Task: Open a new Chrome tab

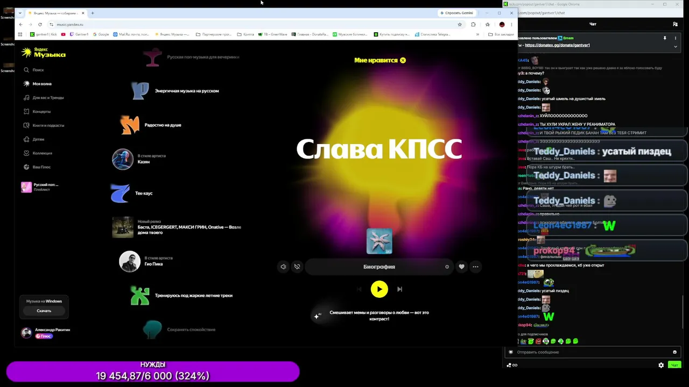Action: [x=93, y=13]
